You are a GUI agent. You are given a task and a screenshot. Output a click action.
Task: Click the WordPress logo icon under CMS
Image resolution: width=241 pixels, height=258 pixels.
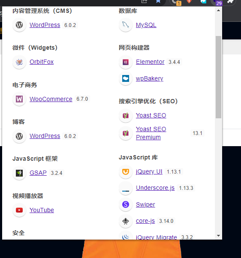(x=19, y=25)
